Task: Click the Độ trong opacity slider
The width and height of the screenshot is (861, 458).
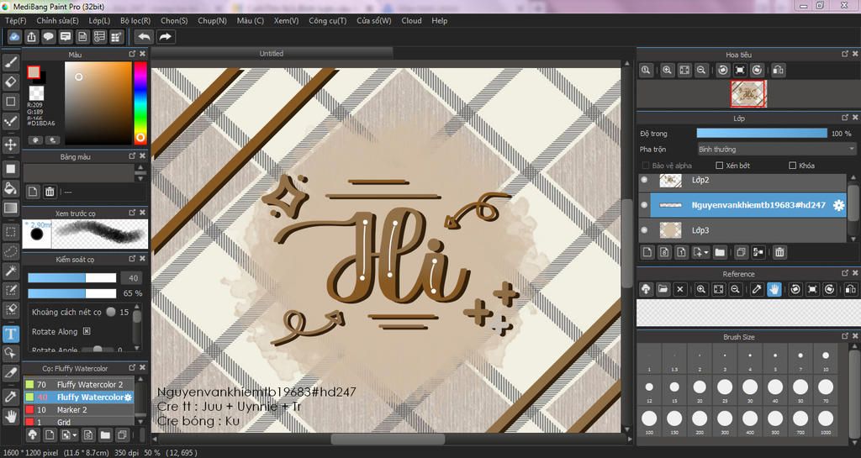Action: point(762,134)
